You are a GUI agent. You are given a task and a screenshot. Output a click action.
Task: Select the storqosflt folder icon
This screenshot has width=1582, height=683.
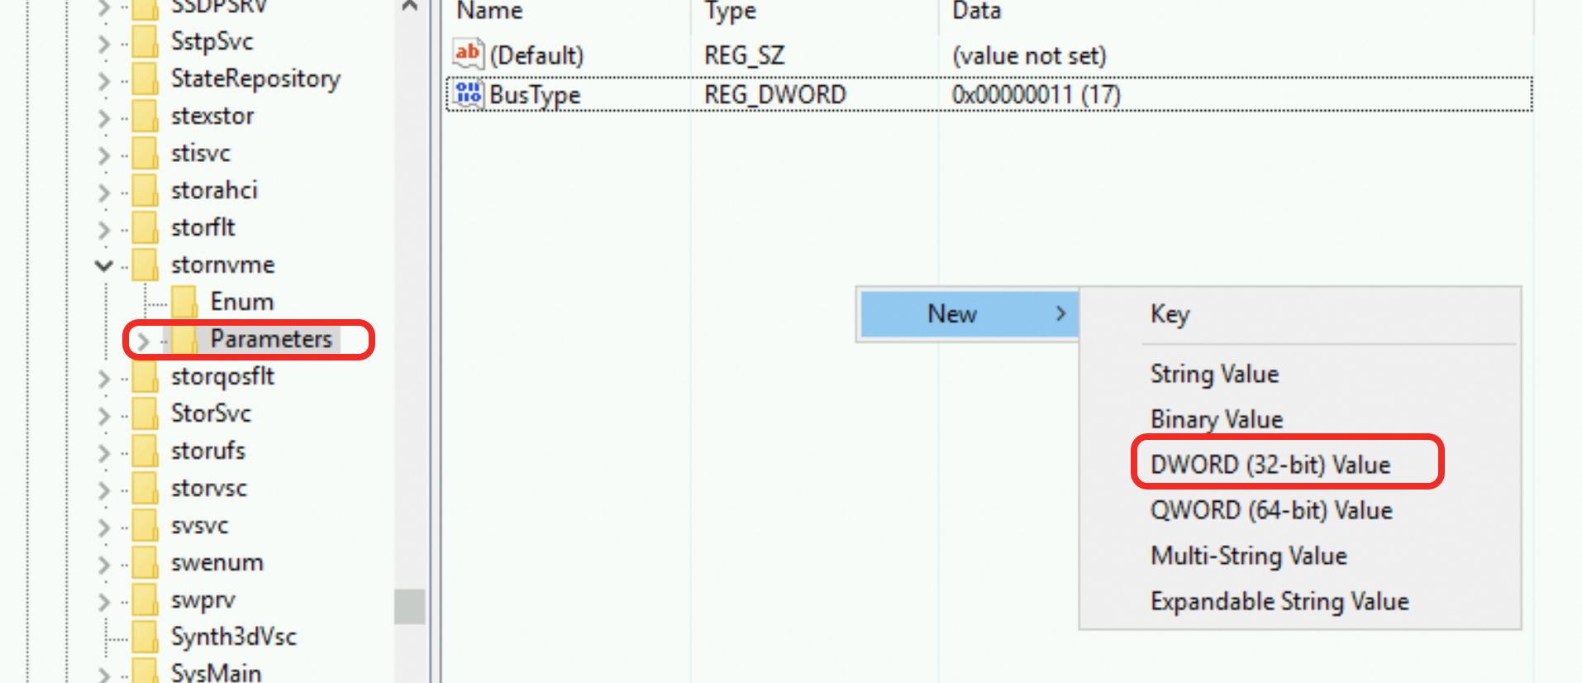145,376
